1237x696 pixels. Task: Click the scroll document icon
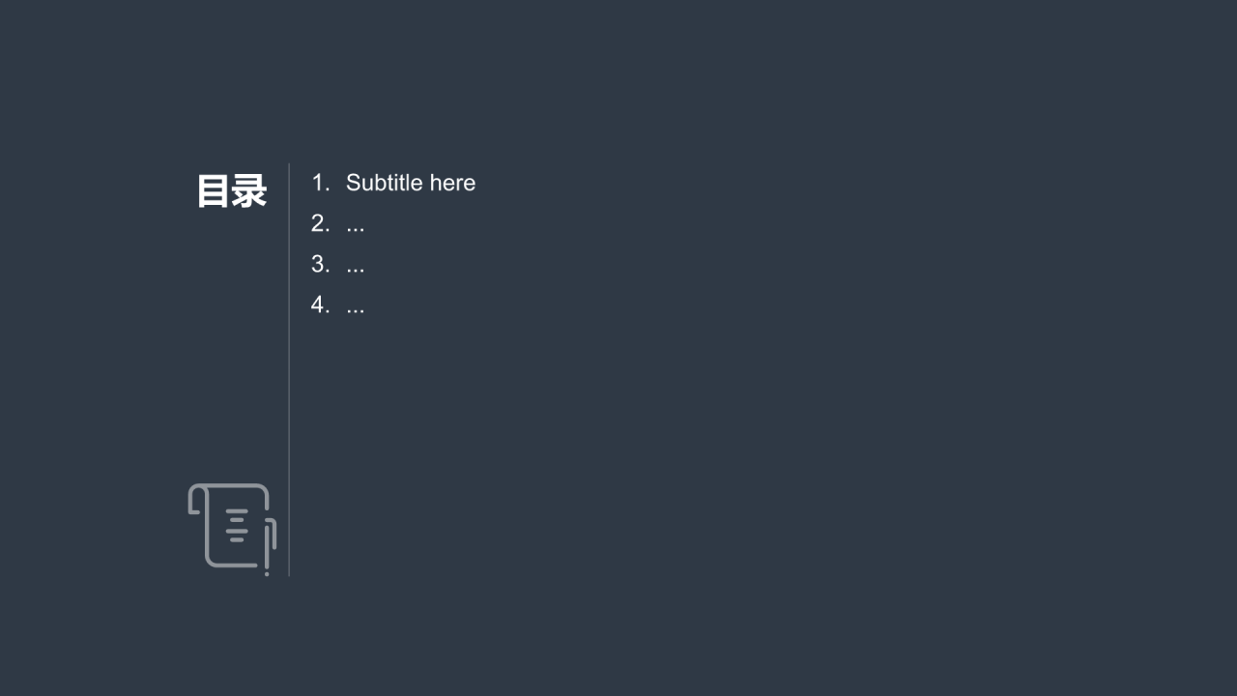232,529
